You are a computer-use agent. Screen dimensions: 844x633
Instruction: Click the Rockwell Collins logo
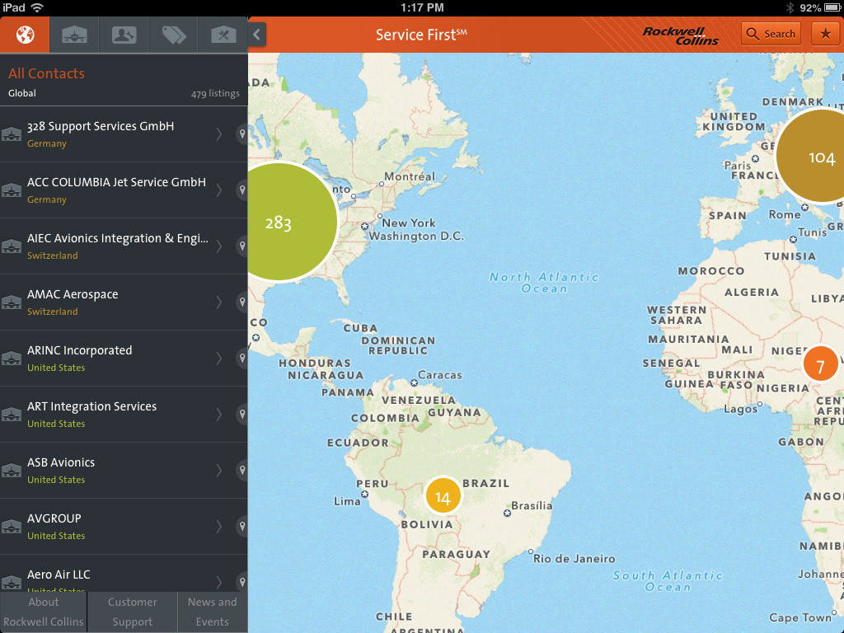point(682,35)
